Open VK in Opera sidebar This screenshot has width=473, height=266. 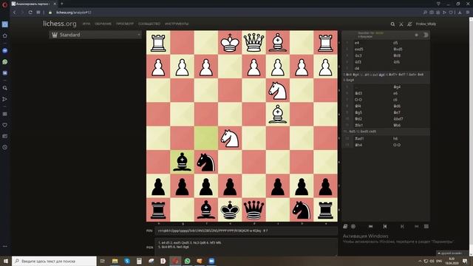pyautogui.click(x=5, y=73)
